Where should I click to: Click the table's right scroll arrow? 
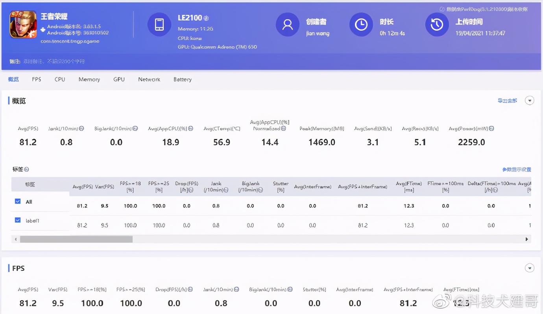click(x=526, y=239)
